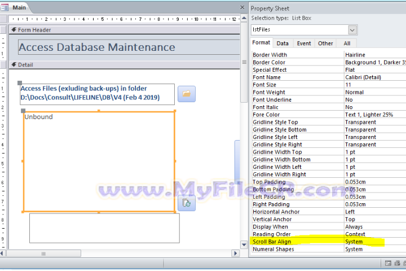Switch to the Other tab

[325, 43]
